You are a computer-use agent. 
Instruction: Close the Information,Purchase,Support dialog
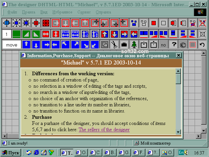tap(179, 55)
